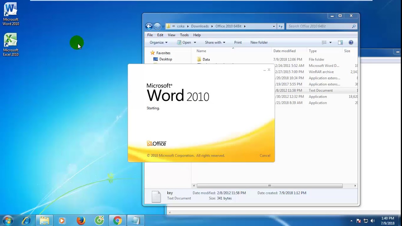This screenshot has width=402, height=226.
Task: Expand the arrow after Office 2010 64Bit breadcrumb
Action: (245, 26)
